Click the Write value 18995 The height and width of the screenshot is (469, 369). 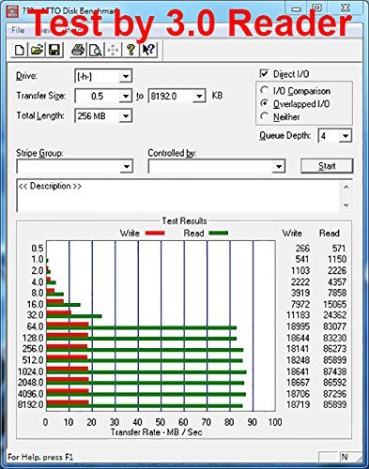[298, 326]
